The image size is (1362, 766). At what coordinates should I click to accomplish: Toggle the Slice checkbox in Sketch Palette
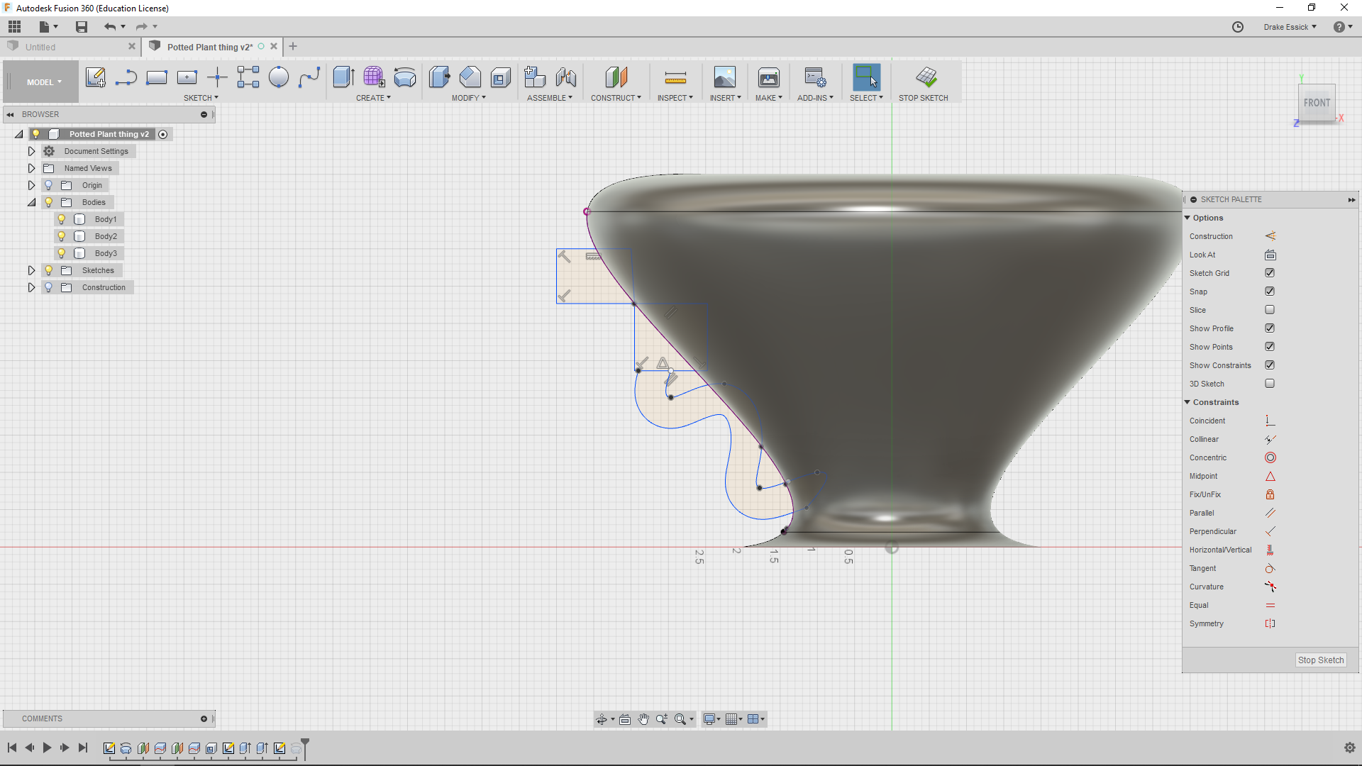click(1269, 309)
